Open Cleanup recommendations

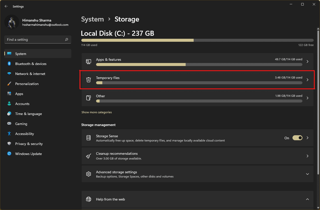[x=197, y=156]
